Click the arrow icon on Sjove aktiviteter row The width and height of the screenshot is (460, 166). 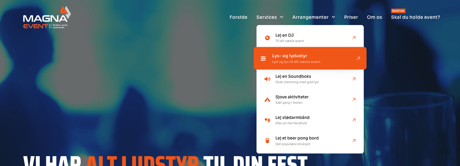click(x=354, y=100)
